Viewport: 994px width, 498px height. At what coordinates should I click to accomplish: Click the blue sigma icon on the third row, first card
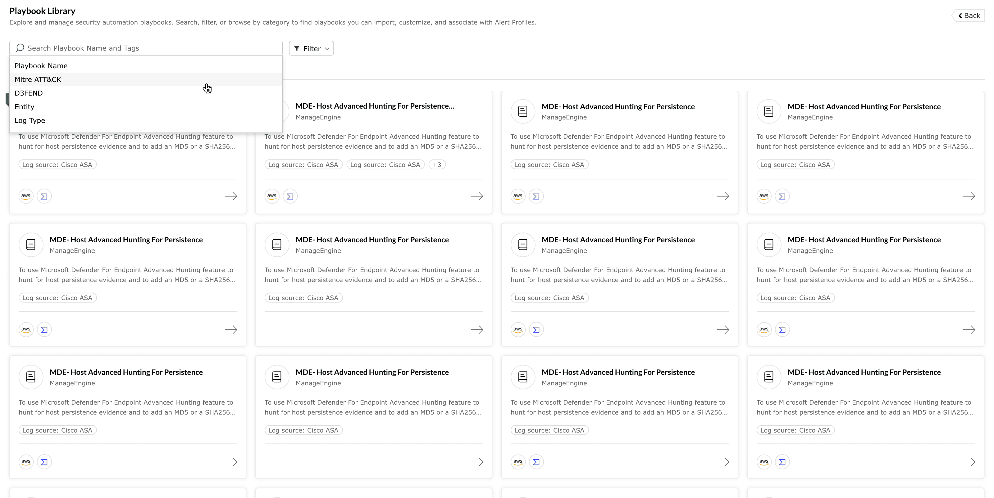click(44, 462)
